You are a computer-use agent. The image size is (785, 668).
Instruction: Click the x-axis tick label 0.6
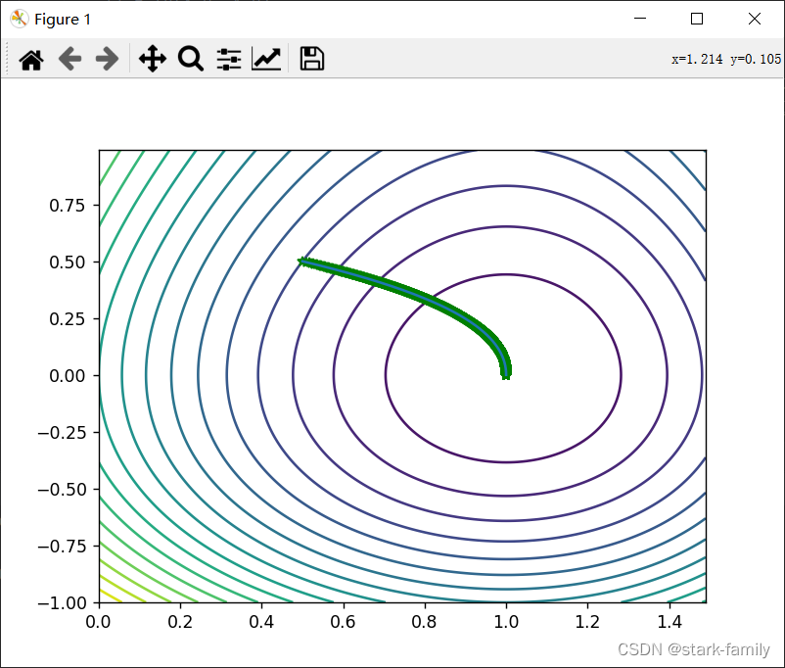(x=343, y=622)
